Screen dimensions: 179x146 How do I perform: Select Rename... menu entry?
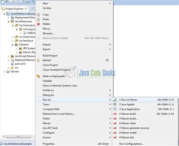coord(74,33)
